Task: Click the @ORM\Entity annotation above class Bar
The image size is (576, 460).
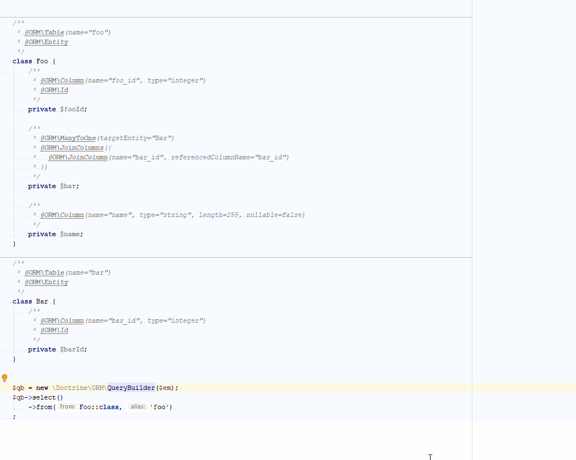Action: [46, 282]
